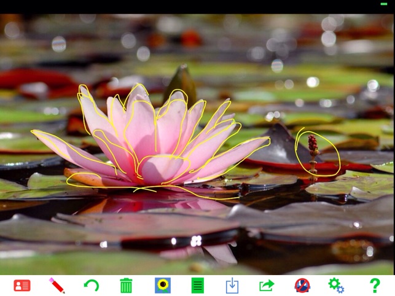Open help with green question mark
This screenshot has width=395, height=296.
tap(375, 286)
